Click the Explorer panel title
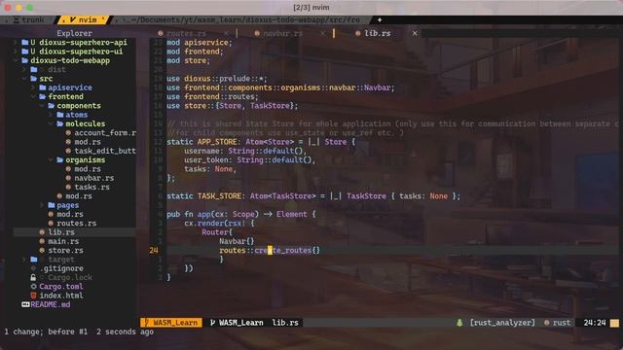 click(74, 33)
